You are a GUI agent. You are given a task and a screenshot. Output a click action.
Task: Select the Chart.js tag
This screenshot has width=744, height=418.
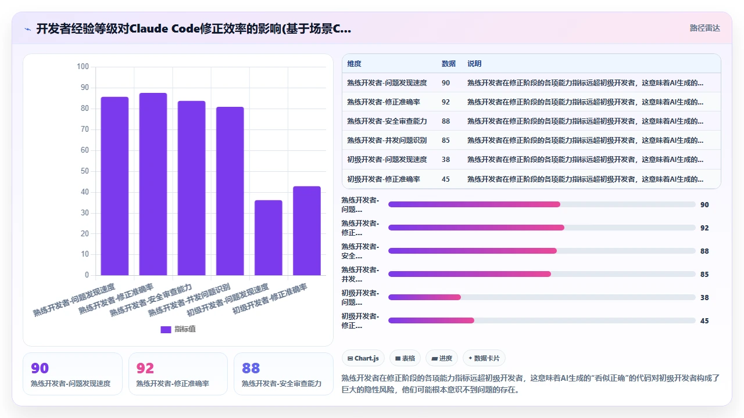[x=363, y=358]
